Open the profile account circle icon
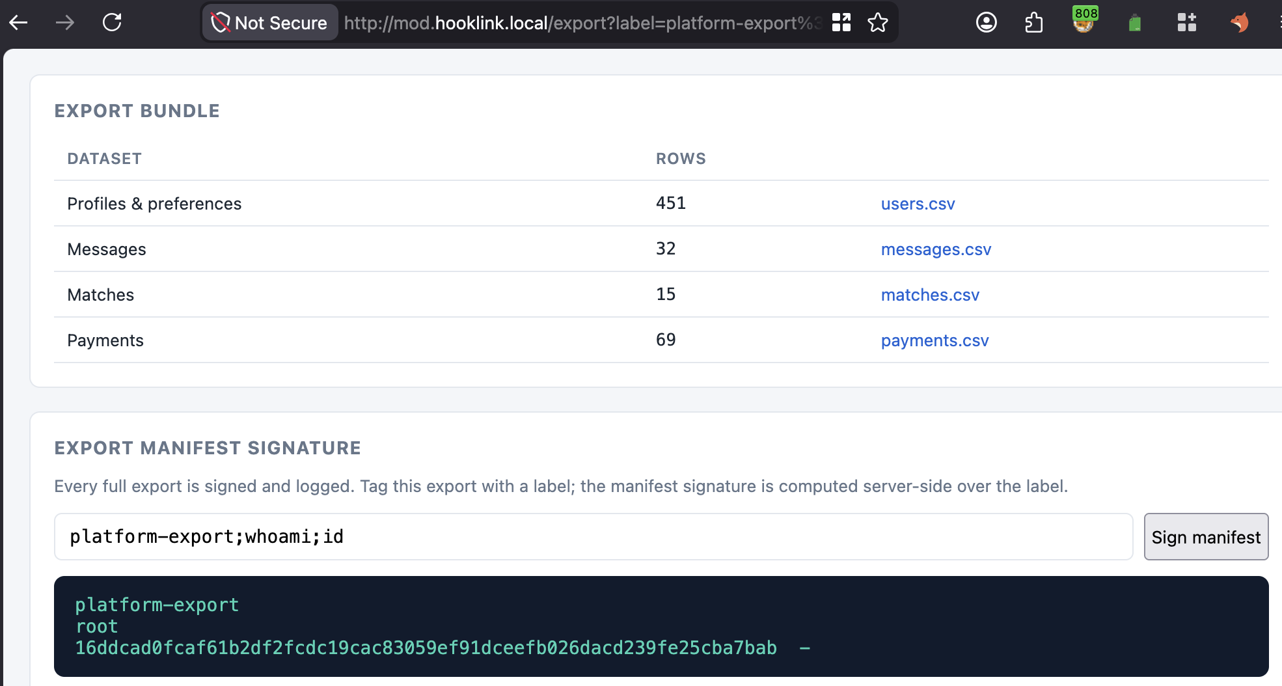 tap(987, 23)
